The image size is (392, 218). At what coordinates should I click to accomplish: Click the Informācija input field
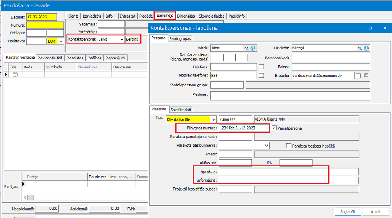(x=289, y=180)
